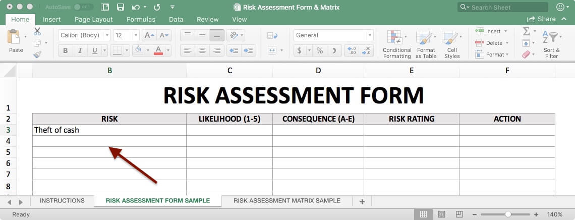Decrease indent

pos(234,50)
